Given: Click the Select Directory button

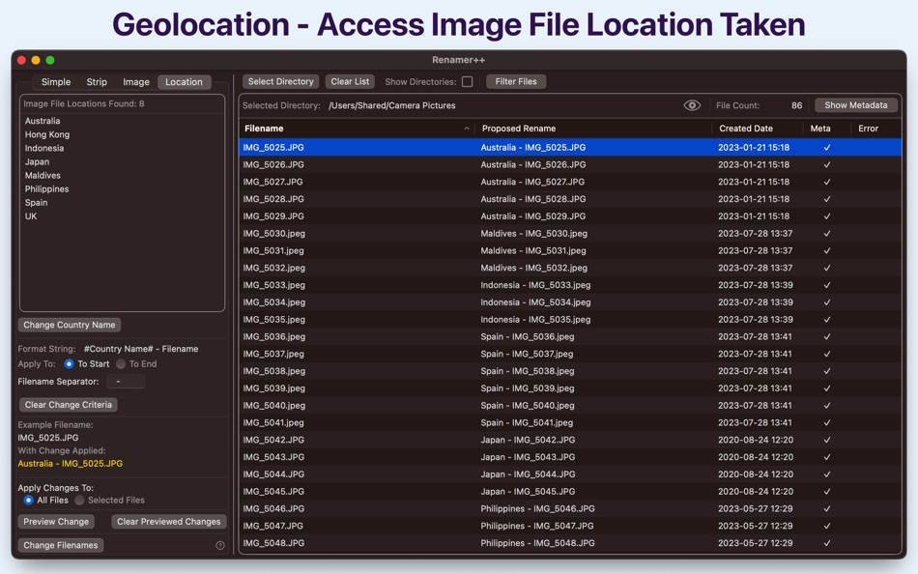Looking at the screenshot, I should pos(280,81).
